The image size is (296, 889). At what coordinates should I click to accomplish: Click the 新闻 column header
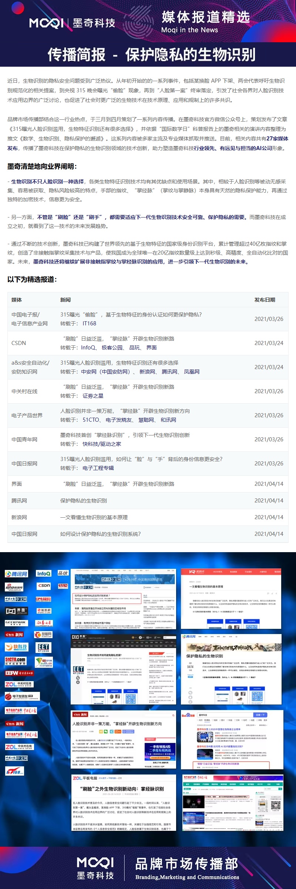(x=65, y=300)
